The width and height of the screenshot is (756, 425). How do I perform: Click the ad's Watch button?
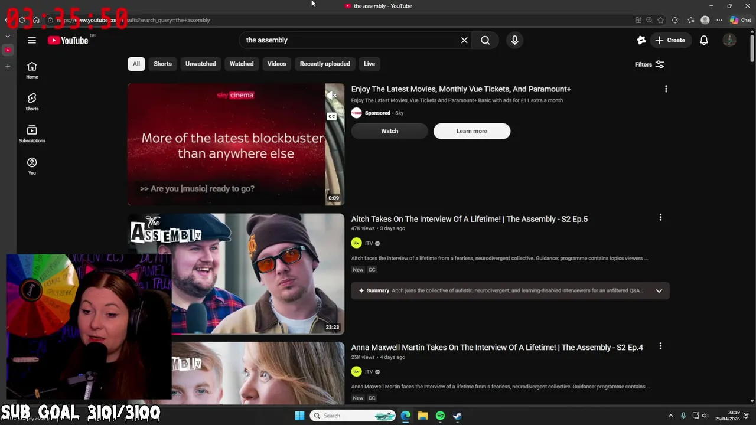pyautogui.click(x=389, y=131)
